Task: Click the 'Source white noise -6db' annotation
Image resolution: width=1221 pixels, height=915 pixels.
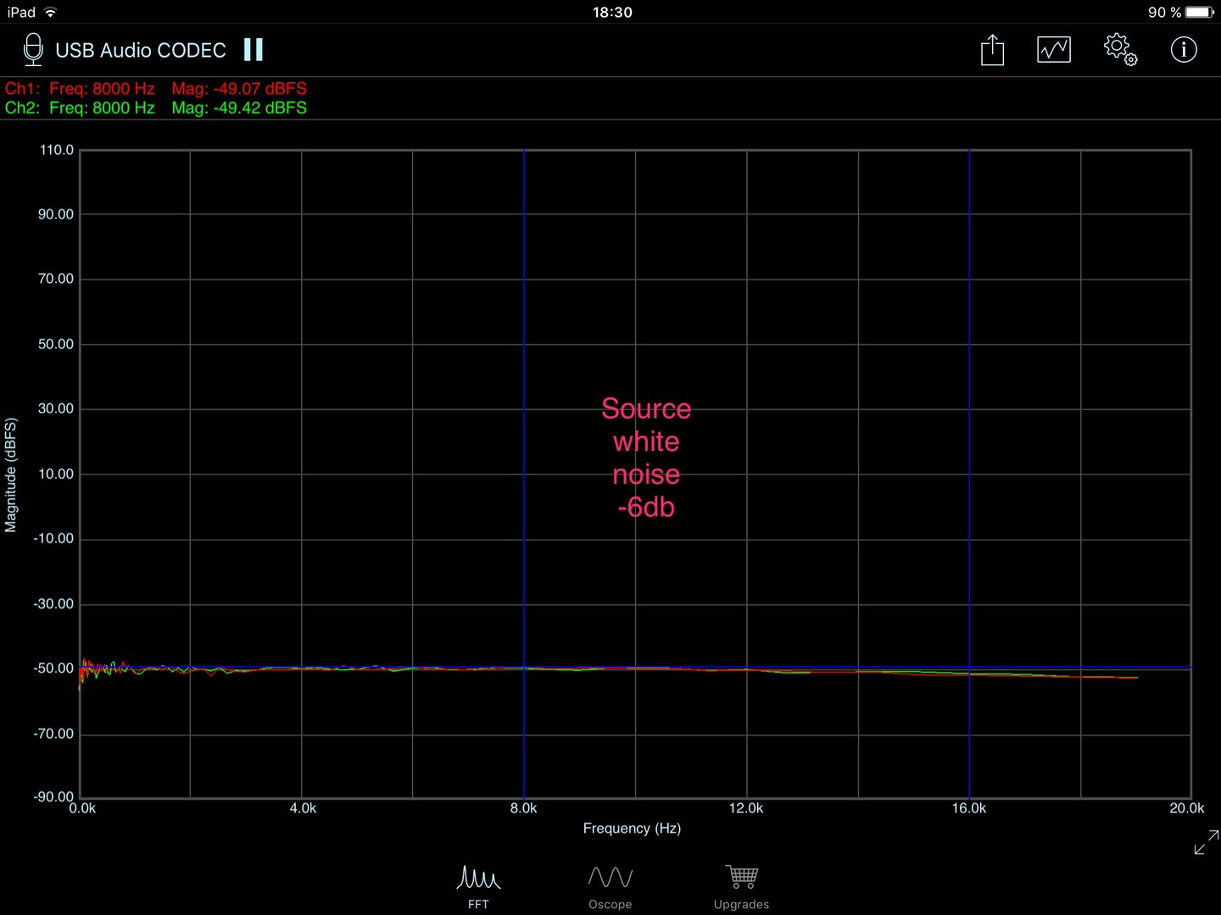Action: coord(646,457)
